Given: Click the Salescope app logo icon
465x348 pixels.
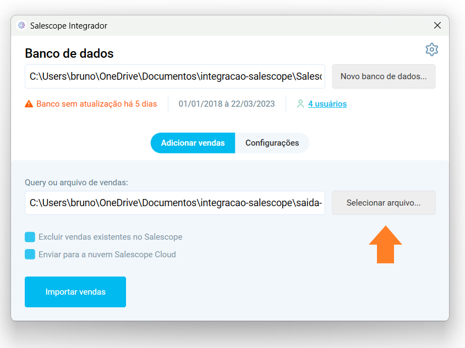Looking at the screenshot, I should tap(21, 25).
